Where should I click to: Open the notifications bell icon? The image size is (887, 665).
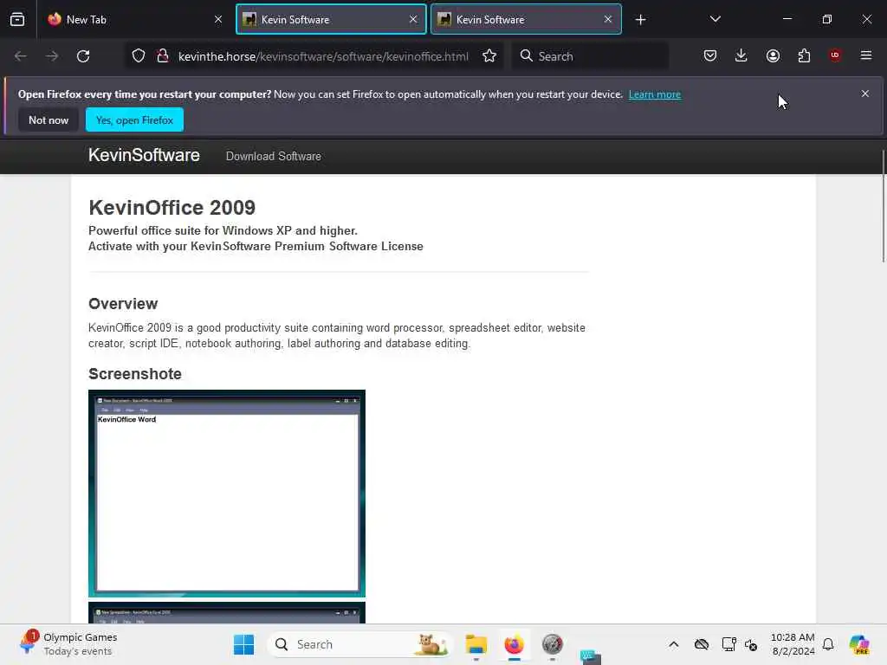(828, 644)
